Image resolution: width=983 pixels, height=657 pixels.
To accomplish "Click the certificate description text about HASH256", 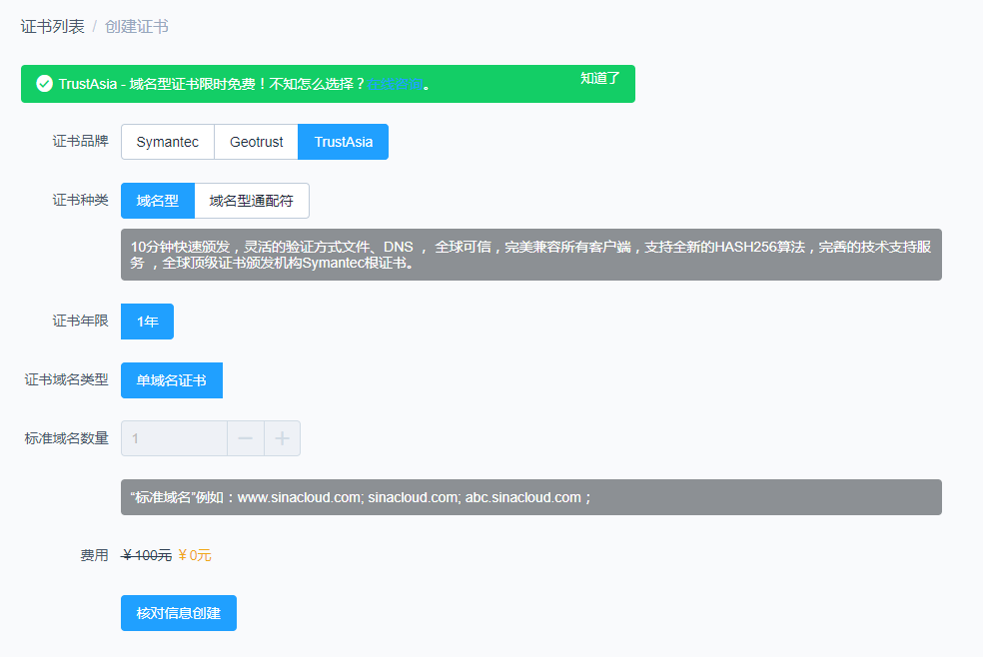I will [530, 255].
